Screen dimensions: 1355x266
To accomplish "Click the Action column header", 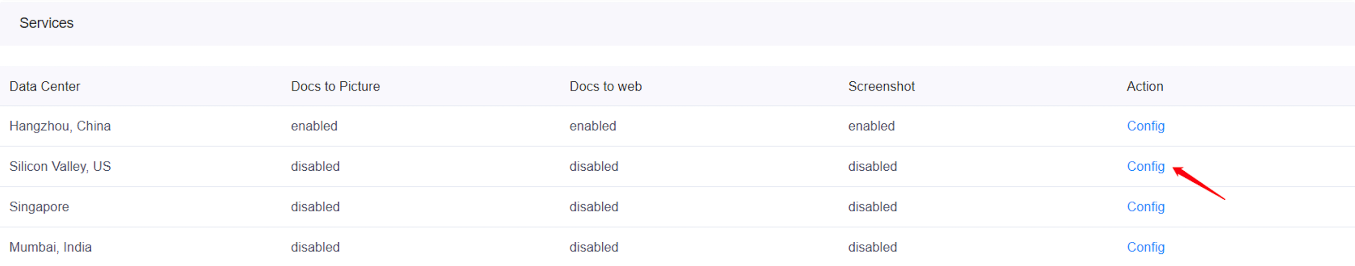I will point(1144,86).
